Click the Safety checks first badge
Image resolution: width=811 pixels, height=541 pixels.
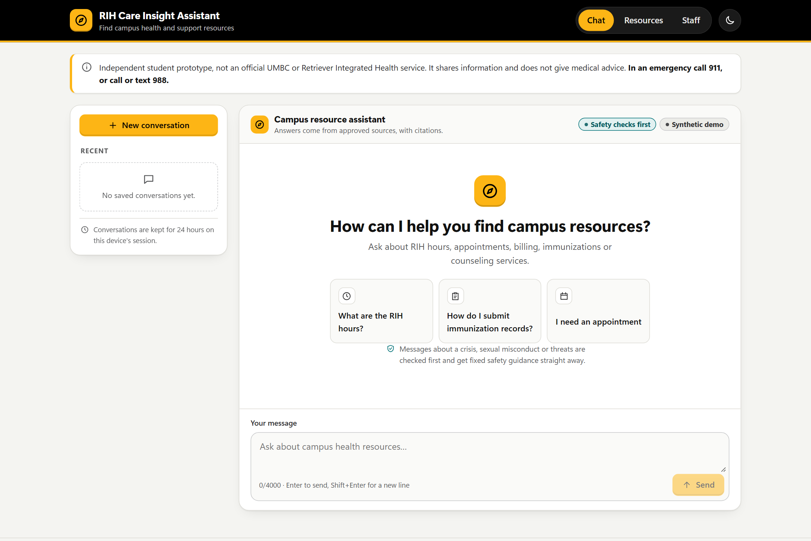[x=617, y=124]
